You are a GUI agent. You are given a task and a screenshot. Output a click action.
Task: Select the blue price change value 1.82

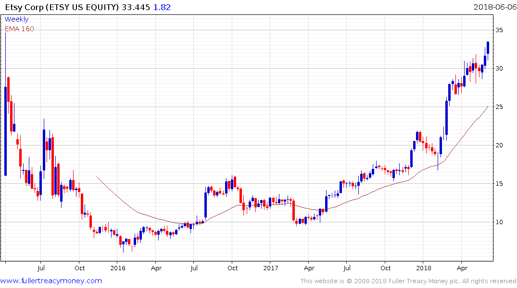(162, 7)
